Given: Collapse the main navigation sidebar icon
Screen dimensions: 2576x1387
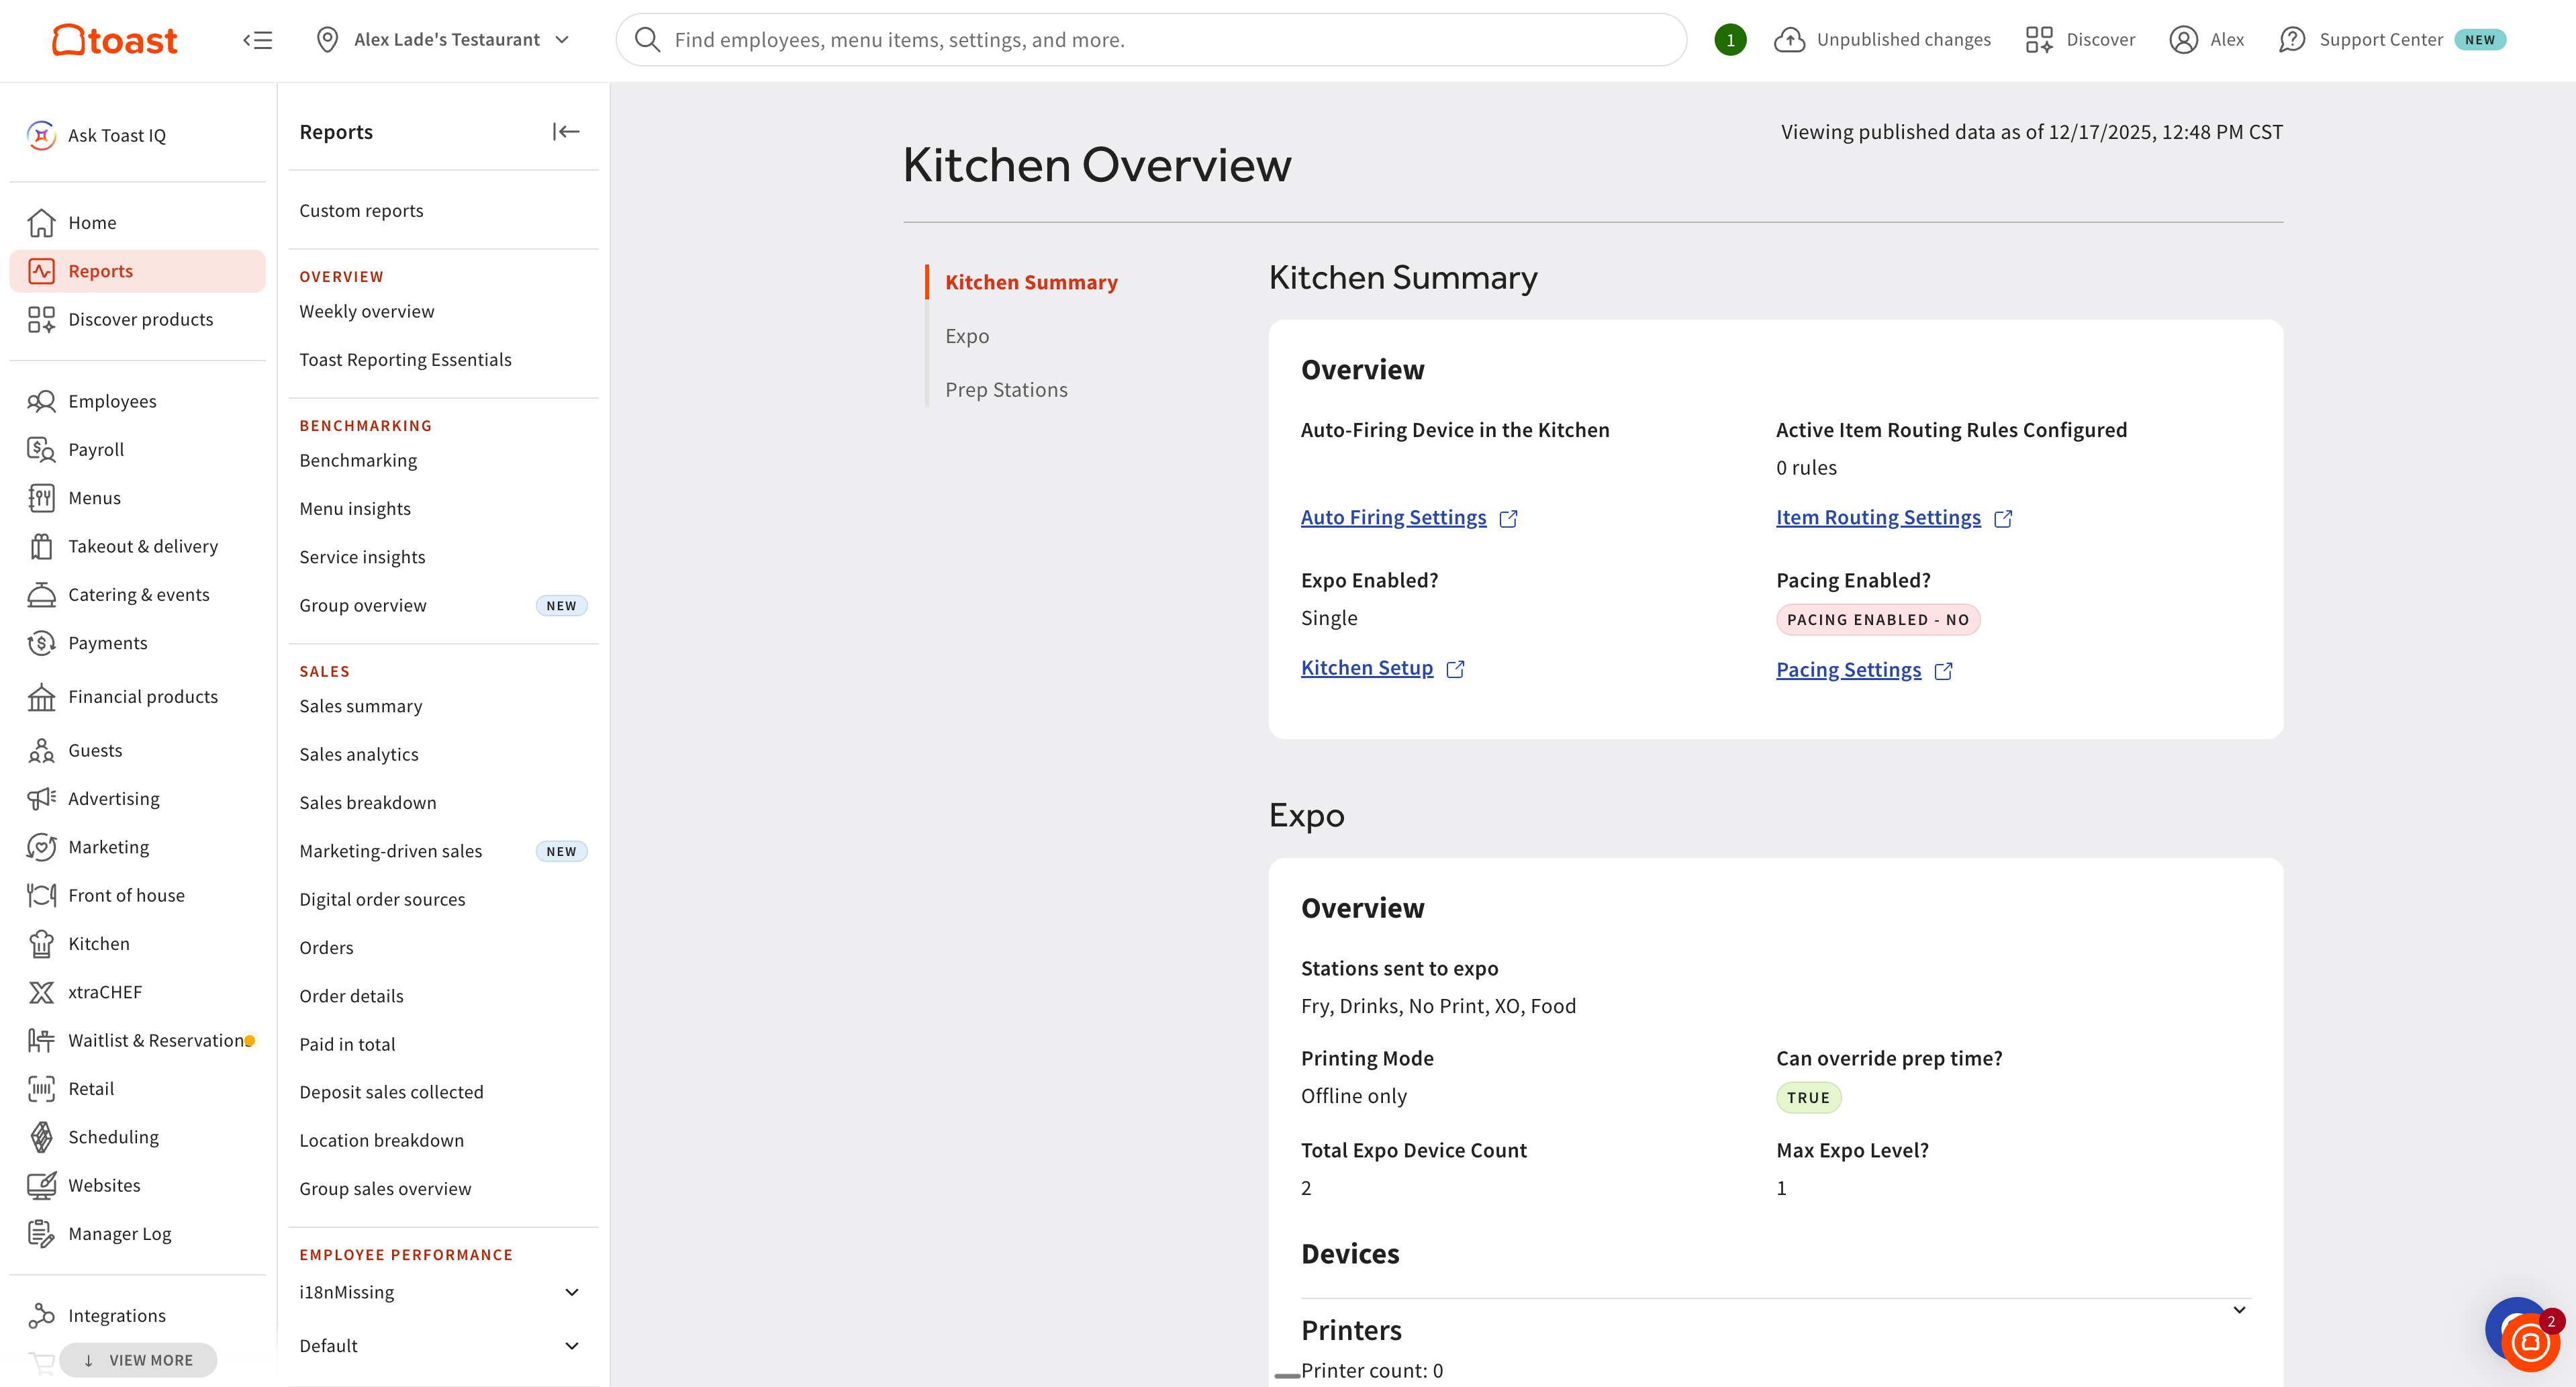Looking at the screenshot, I should pyautogui.click(x=257, y=40).
